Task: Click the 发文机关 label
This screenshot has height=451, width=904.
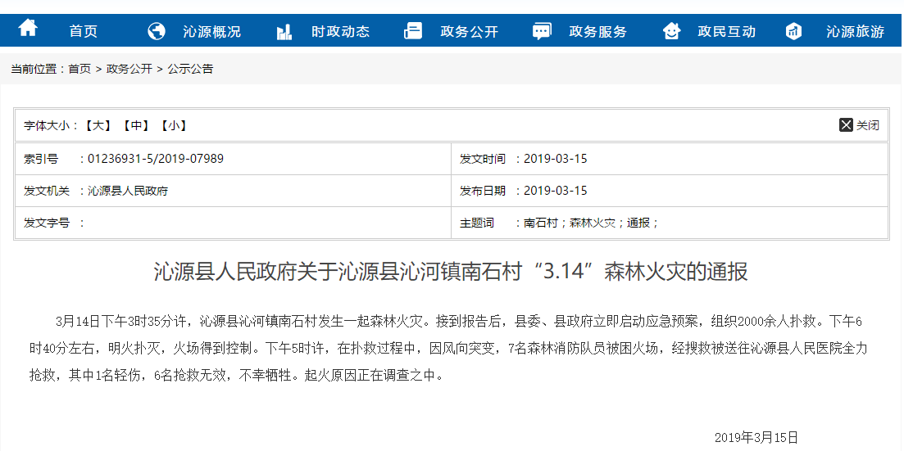Action: (x=46, y=191)
